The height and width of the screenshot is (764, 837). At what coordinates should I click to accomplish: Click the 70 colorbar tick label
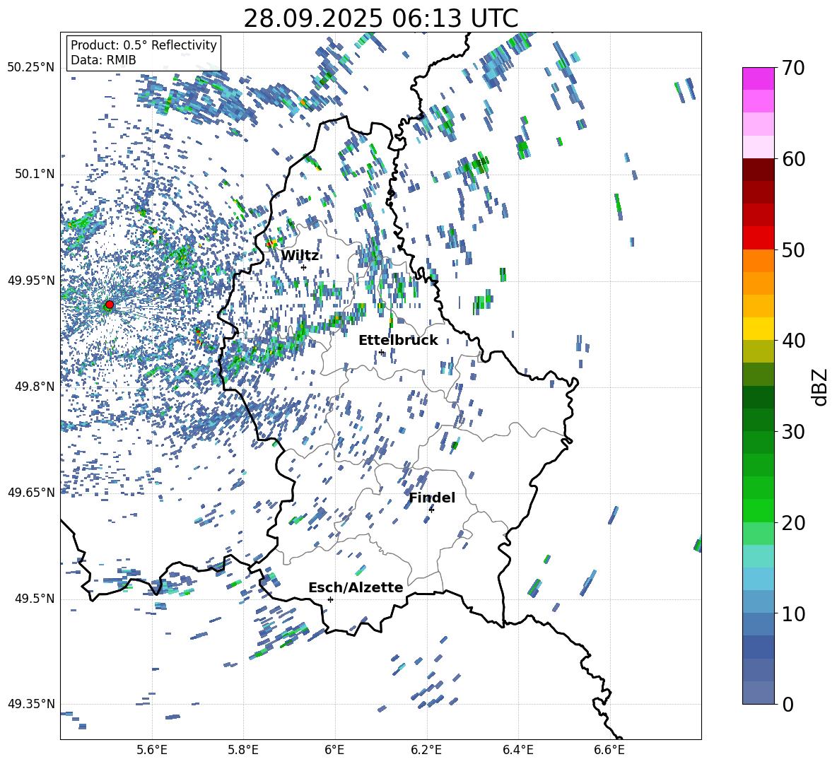coord(795,68)
